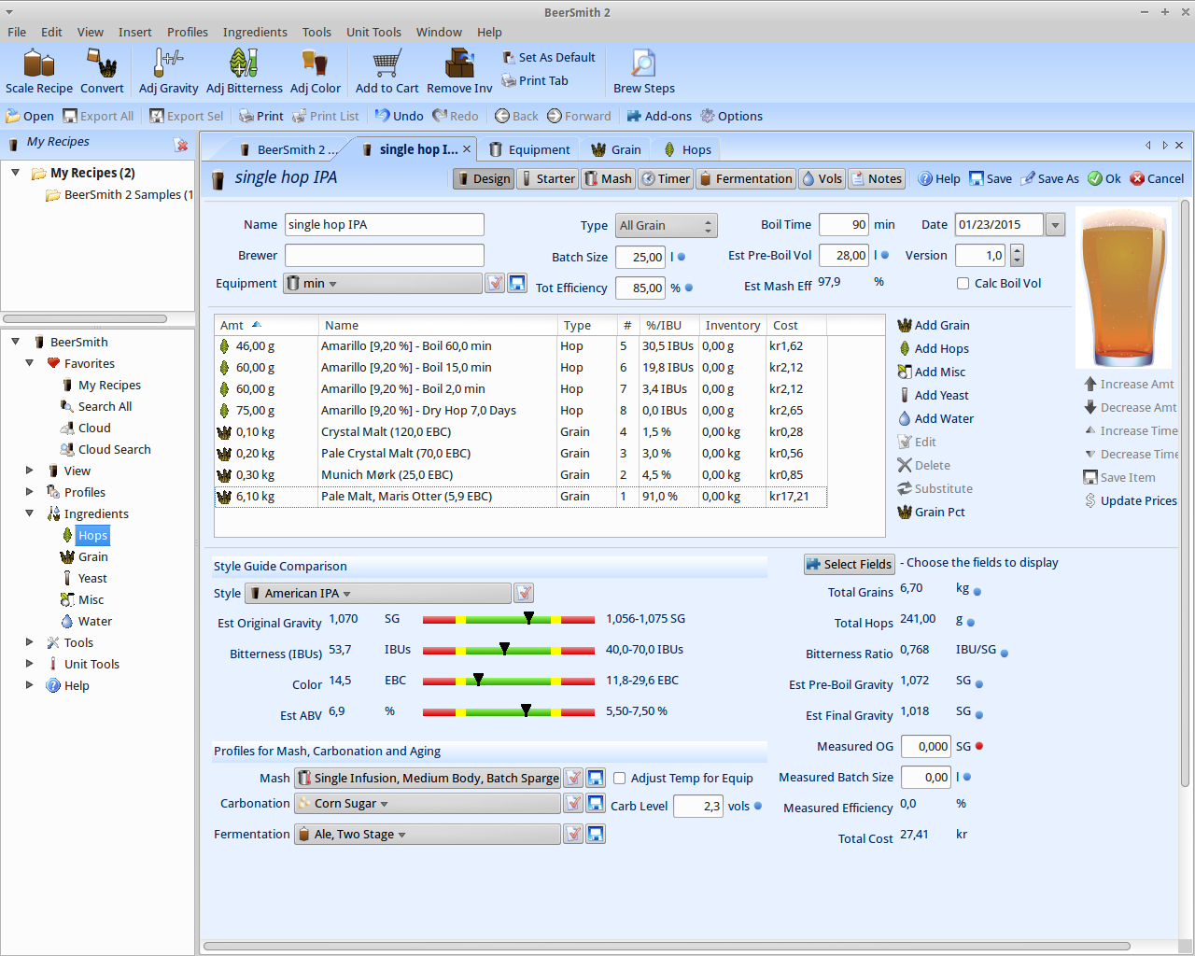Click Save As for the recipe
The image size is (1195, 956).
click(x=1049, y=178)
